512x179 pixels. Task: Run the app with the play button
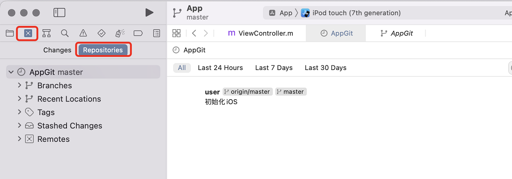click(x=149, y=13)
